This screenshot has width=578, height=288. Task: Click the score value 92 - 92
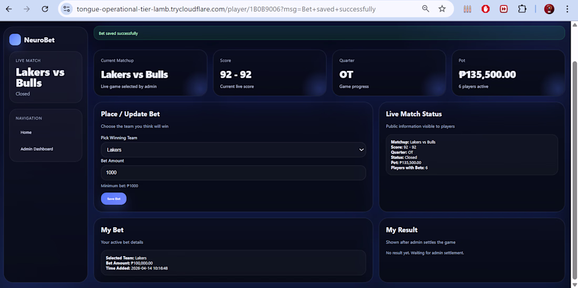point(235,74)
